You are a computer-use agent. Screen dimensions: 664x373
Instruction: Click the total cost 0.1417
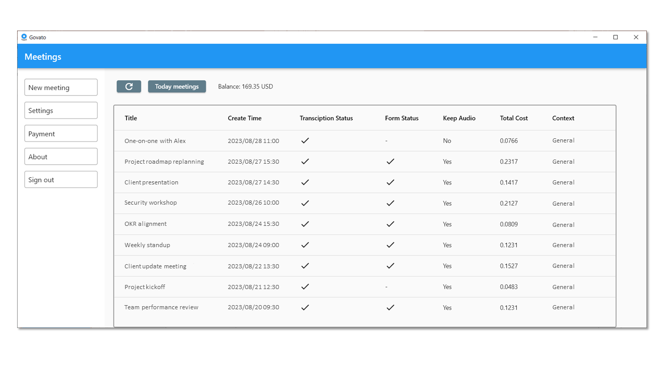(509, 182)
